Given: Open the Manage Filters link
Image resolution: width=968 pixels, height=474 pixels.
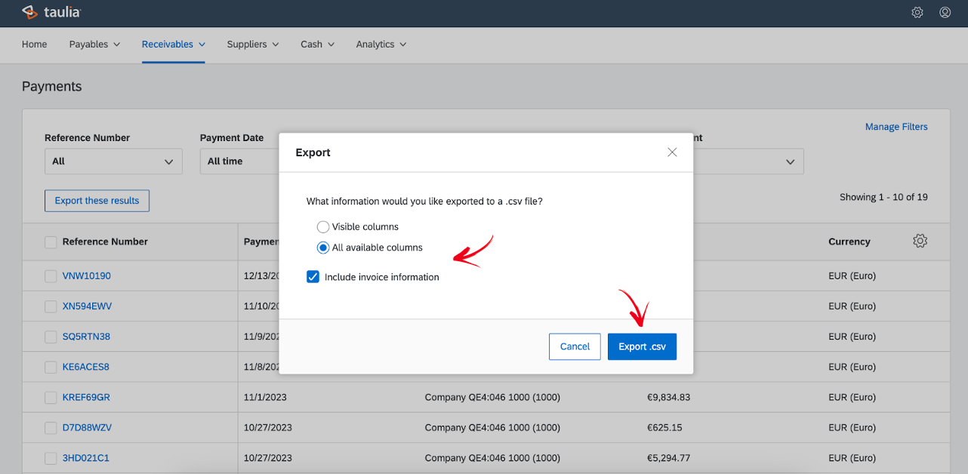Looking at the screenshot, I should tap(896, 127).
